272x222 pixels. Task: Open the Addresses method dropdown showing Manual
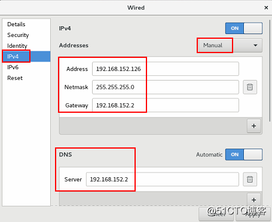[x=230, y=45]
